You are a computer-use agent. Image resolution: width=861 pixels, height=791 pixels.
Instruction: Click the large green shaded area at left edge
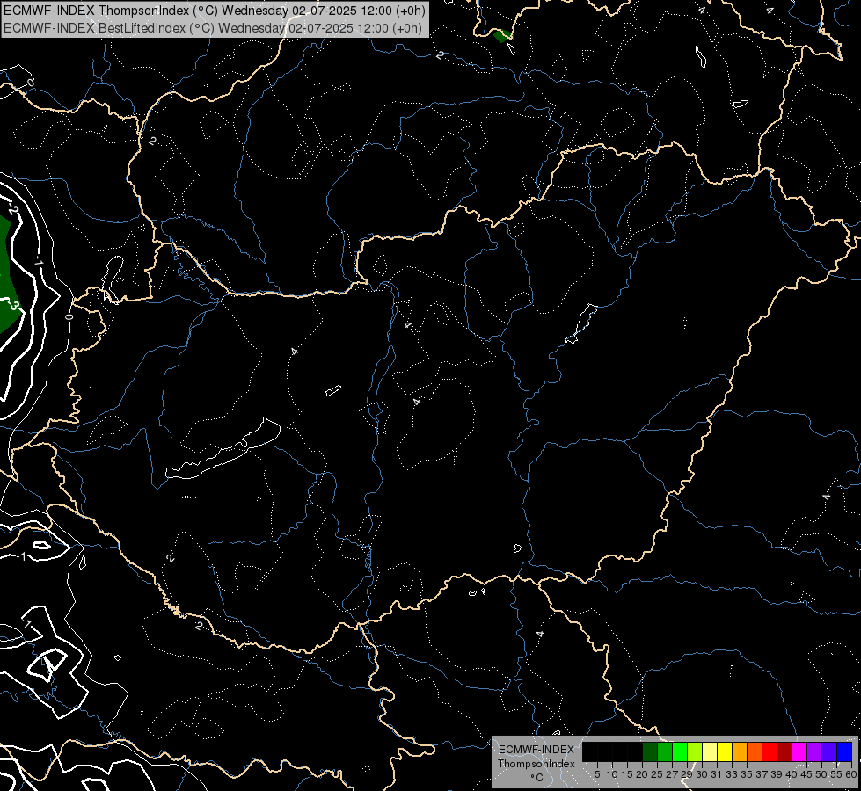pos(8,274)
